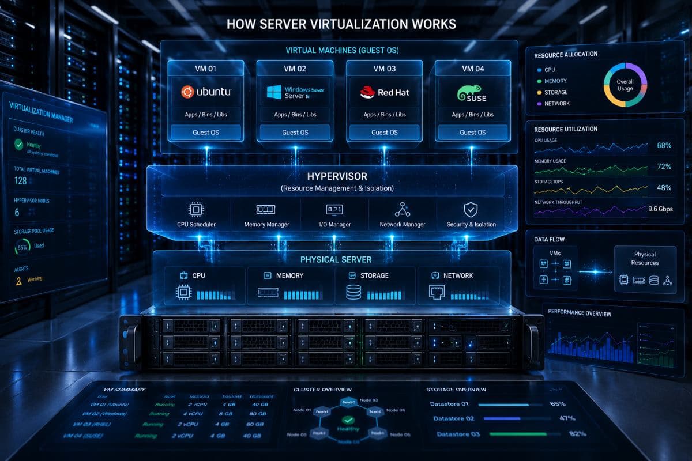This screenshot has height=461, width=692.
Task: Click the database disk icon under STORAGE
Action: (x=353, y=292)
